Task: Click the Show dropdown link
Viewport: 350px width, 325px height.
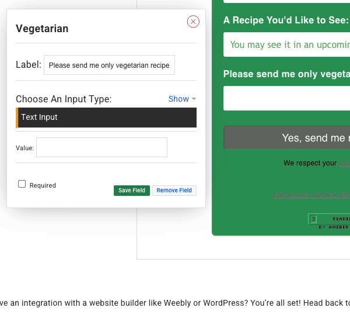Action: point(178,99)
